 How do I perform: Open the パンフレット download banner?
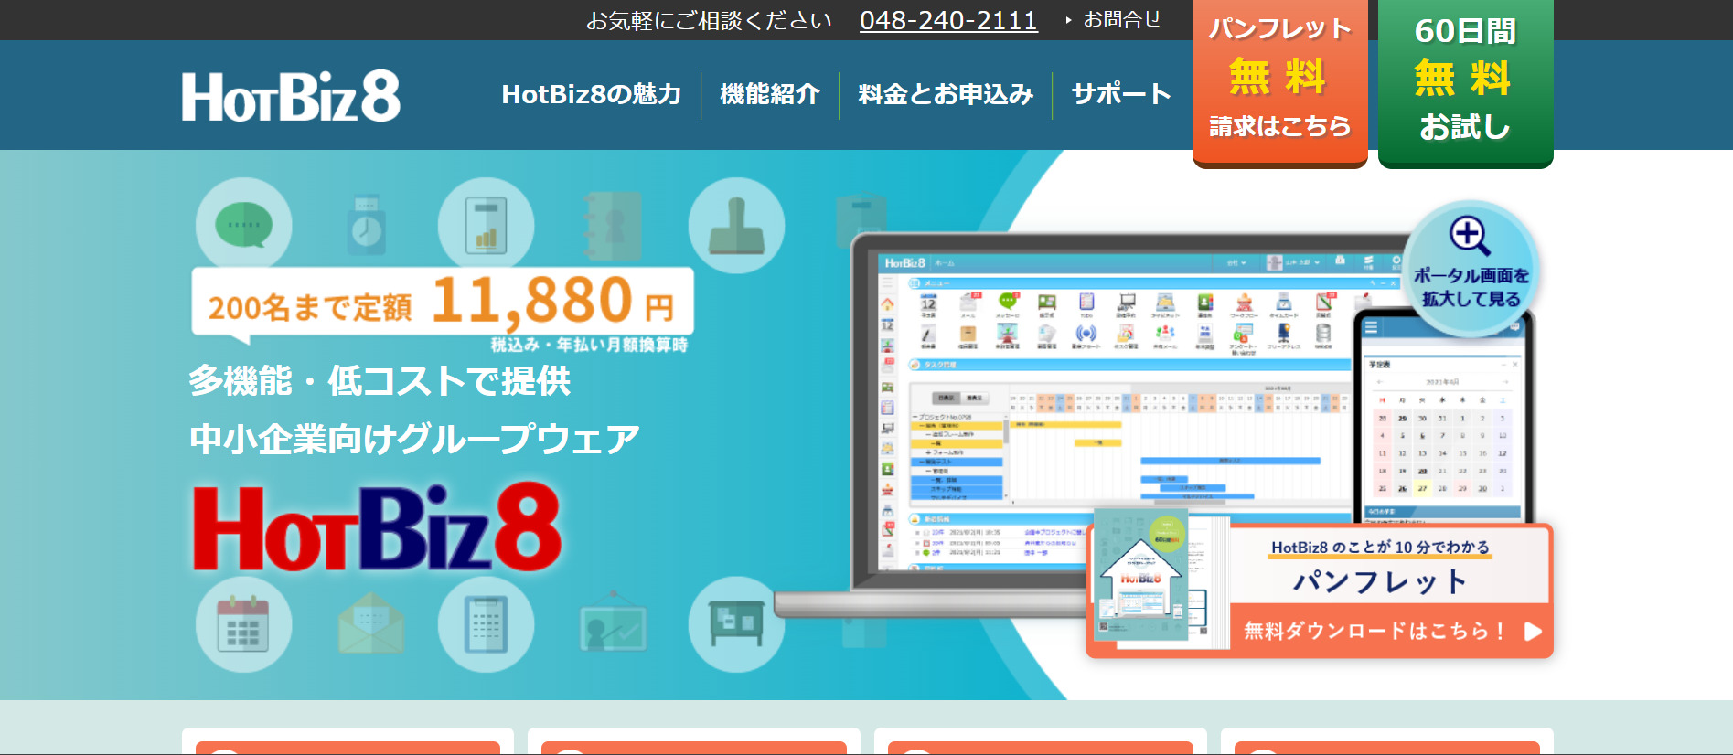tap(1320, 591)
